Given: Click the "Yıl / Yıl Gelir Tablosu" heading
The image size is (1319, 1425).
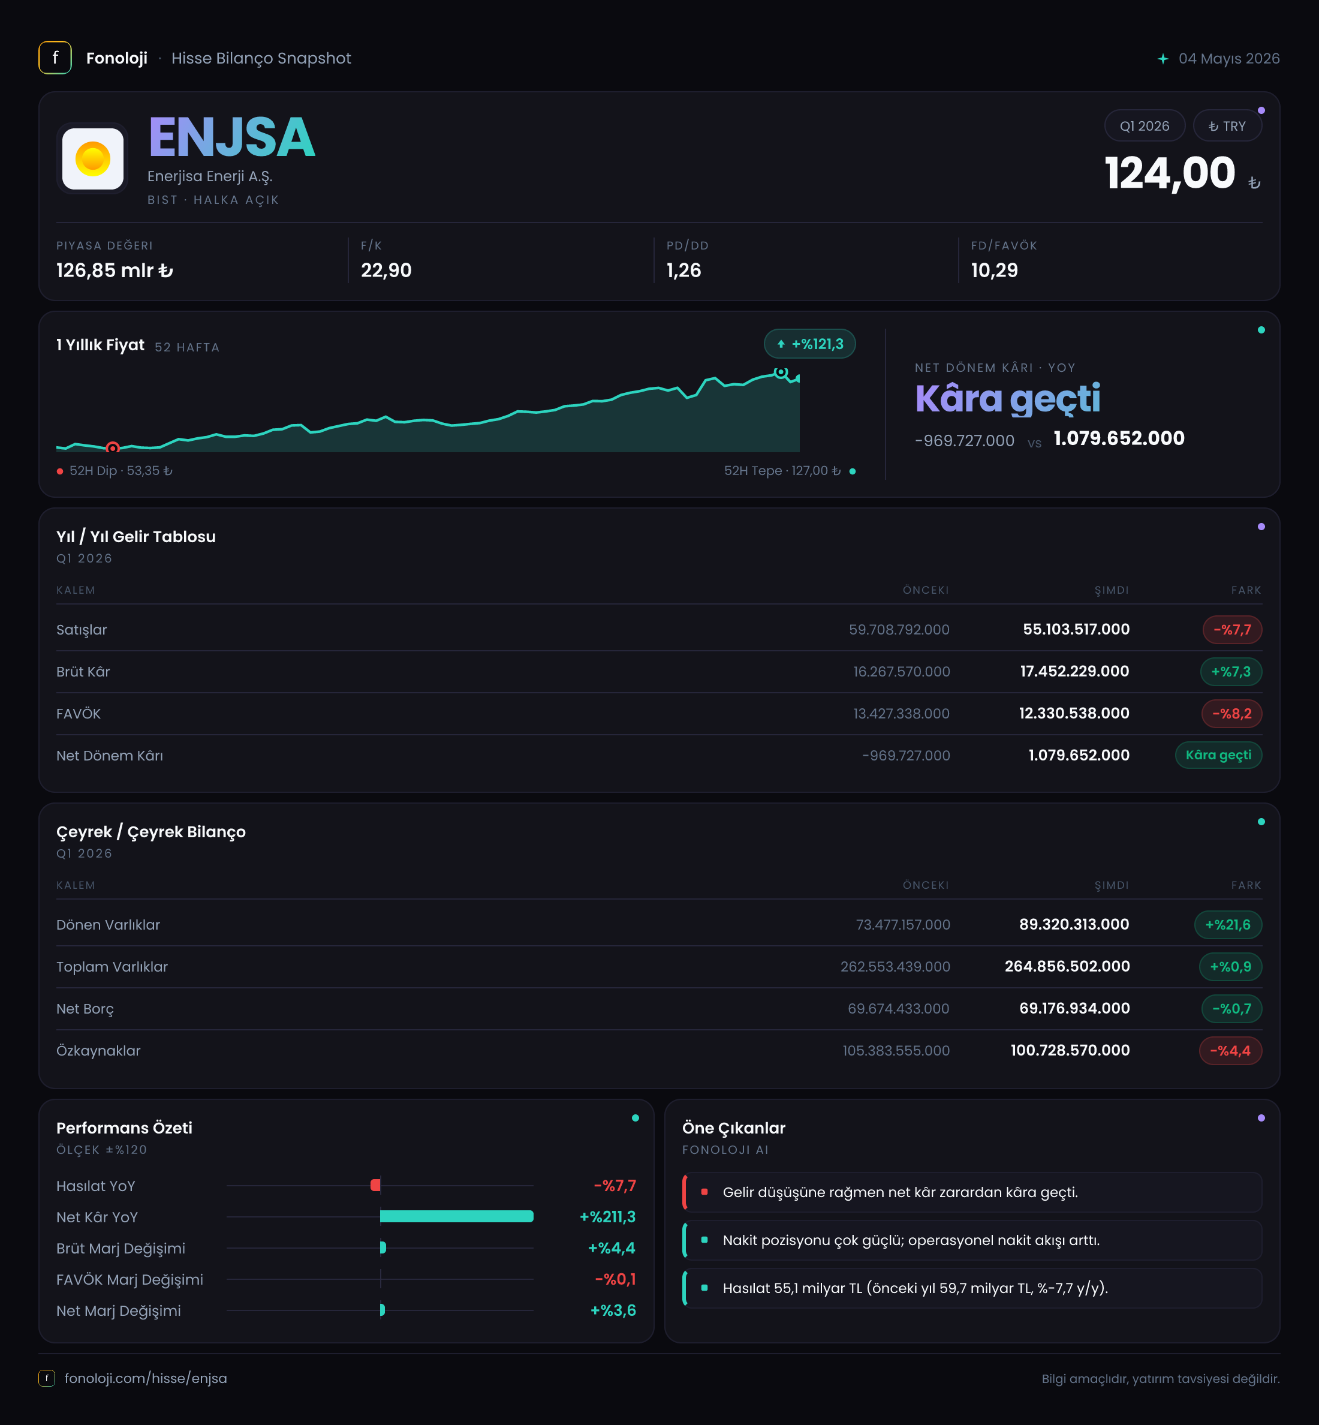Looking at the screenshot, I should pos(135,537).
